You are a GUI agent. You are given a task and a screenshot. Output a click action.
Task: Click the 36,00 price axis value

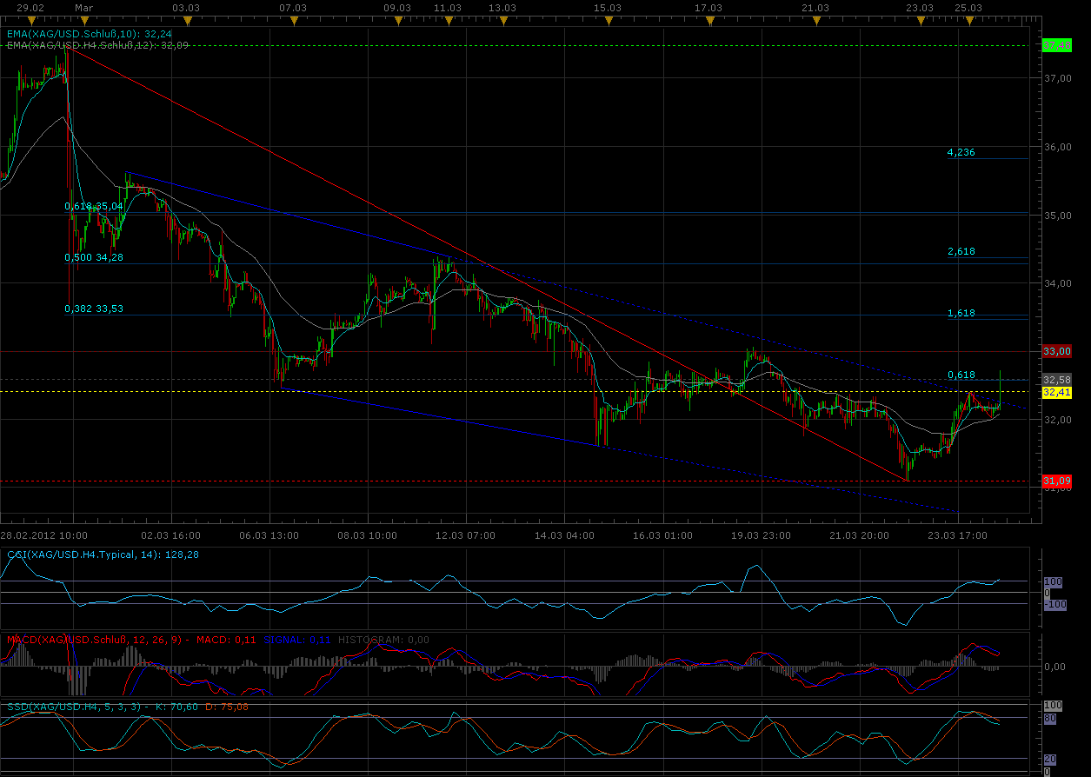click(x=1058, y=147)
